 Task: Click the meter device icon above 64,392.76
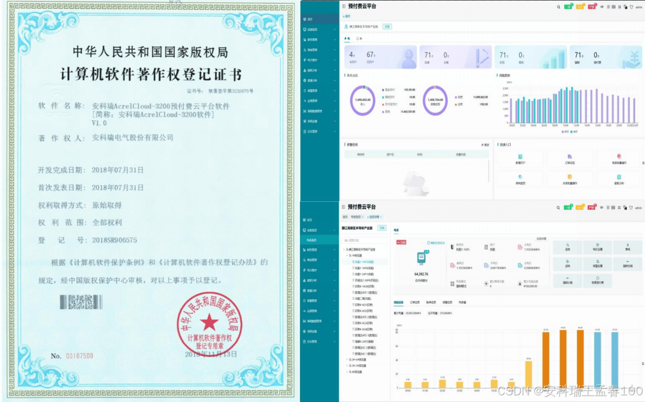[x=421, y=258]
